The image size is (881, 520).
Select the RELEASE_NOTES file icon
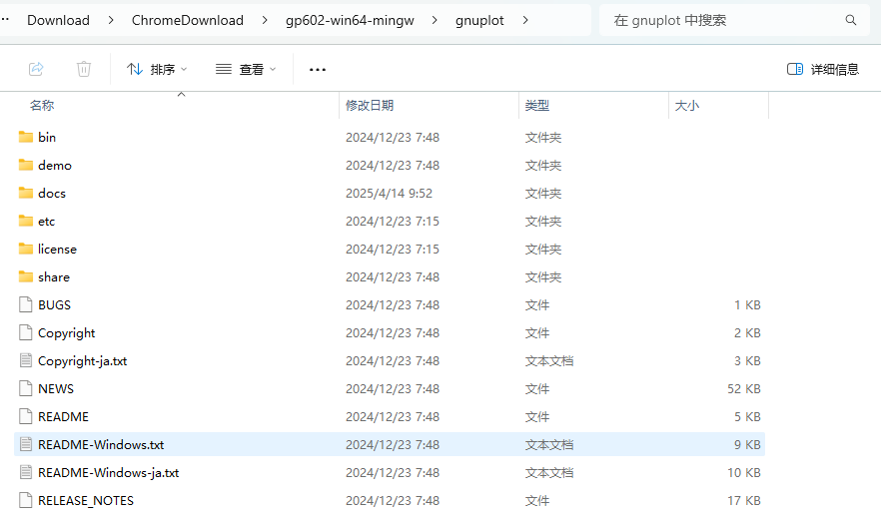(25, 500)
